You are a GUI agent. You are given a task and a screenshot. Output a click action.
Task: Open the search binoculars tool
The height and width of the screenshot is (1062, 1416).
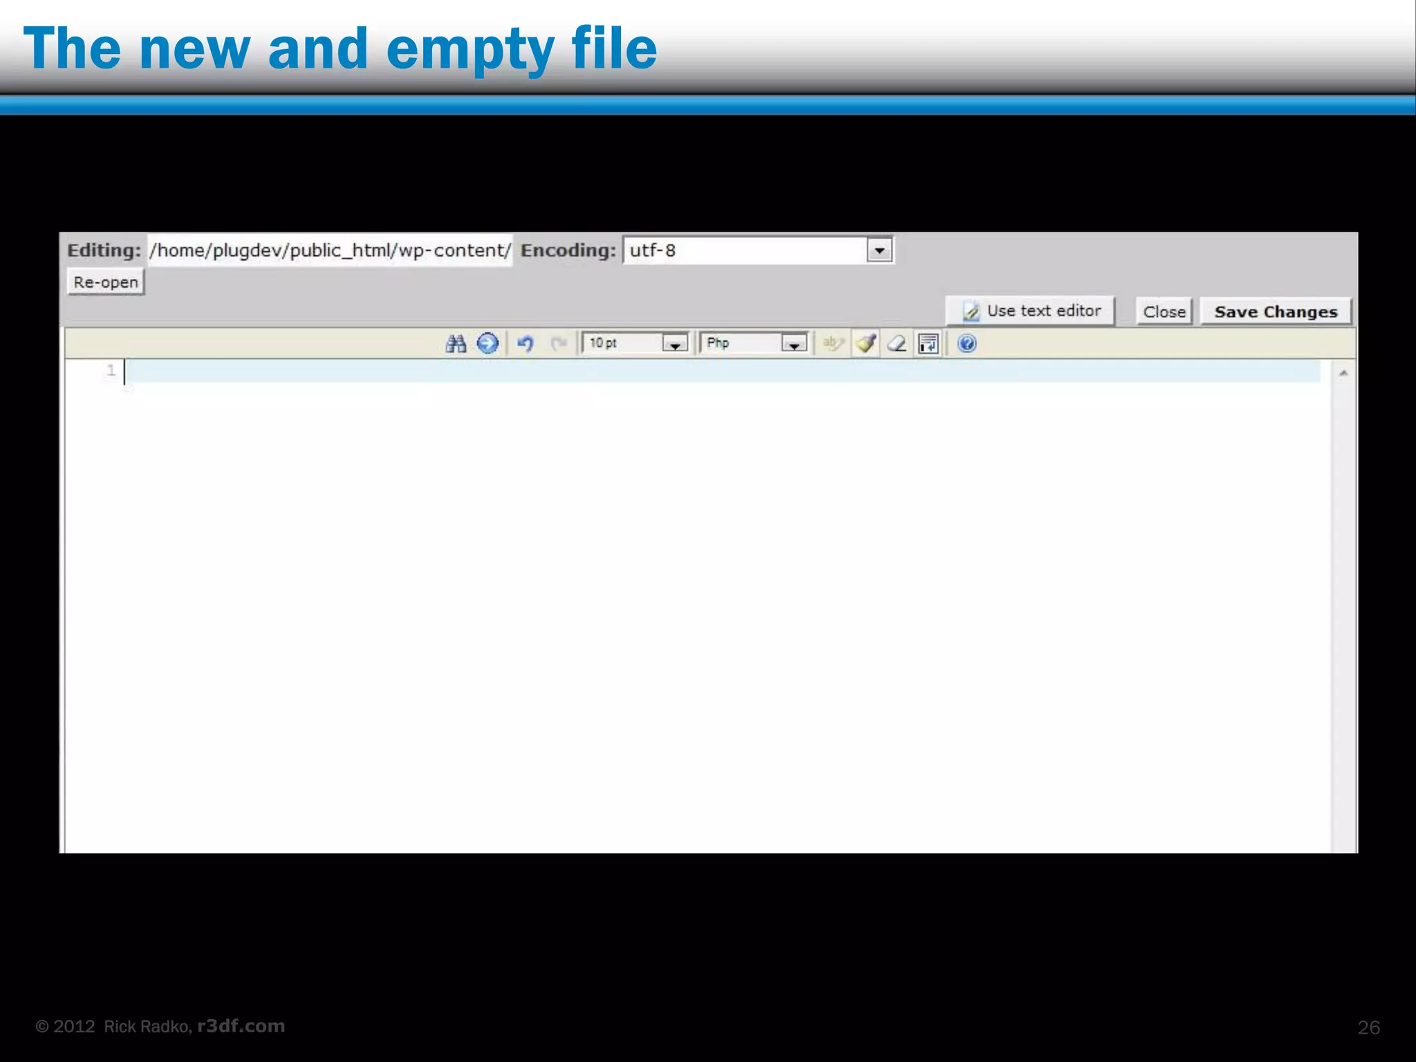(456, 344)
